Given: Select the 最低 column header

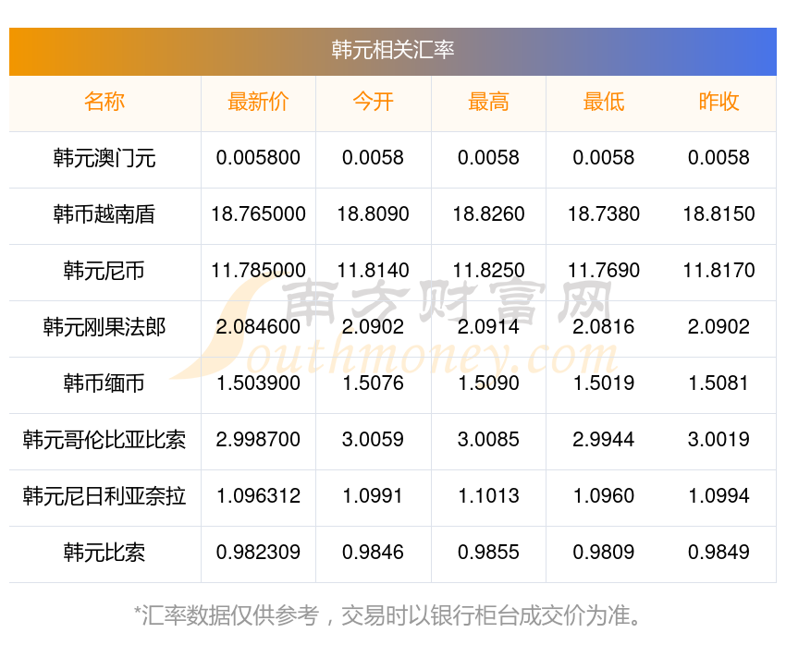Looking at the screenshot, I should (x=604, y=102).
